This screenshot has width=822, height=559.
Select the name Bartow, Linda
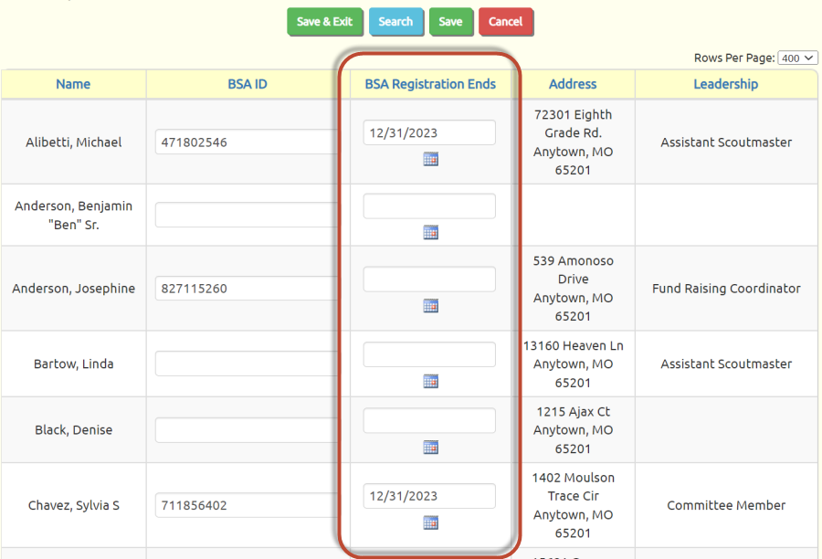73,364
